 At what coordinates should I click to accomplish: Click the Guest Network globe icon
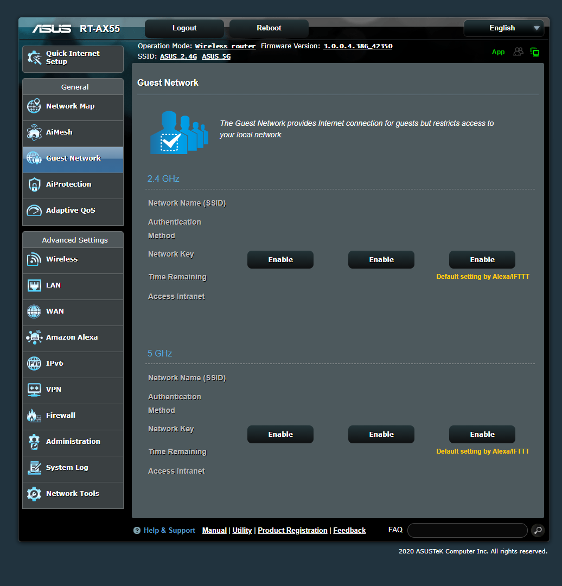point(34,158)
